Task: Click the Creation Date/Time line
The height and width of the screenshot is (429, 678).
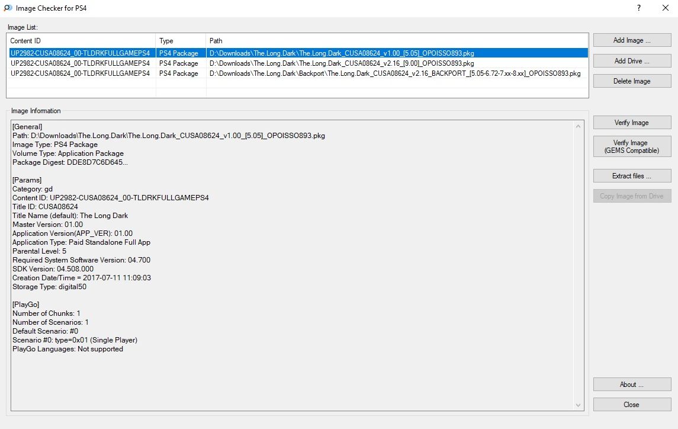Action: click(x=82, y=277)
